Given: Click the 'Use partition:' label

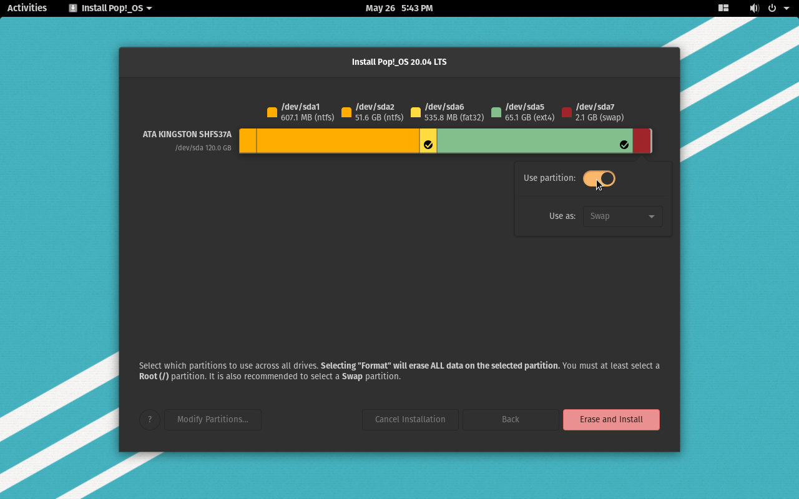Looking at the screenshot, I should 550,178.
